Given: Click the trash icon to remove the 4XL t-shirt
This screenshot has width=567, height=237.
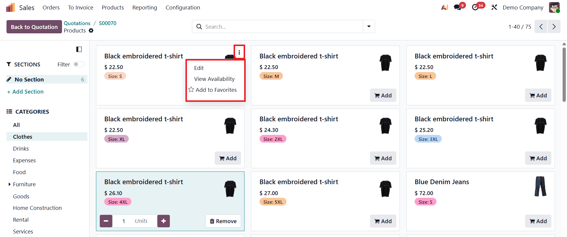Looking at the screenshot, I should tap(212, 221).
